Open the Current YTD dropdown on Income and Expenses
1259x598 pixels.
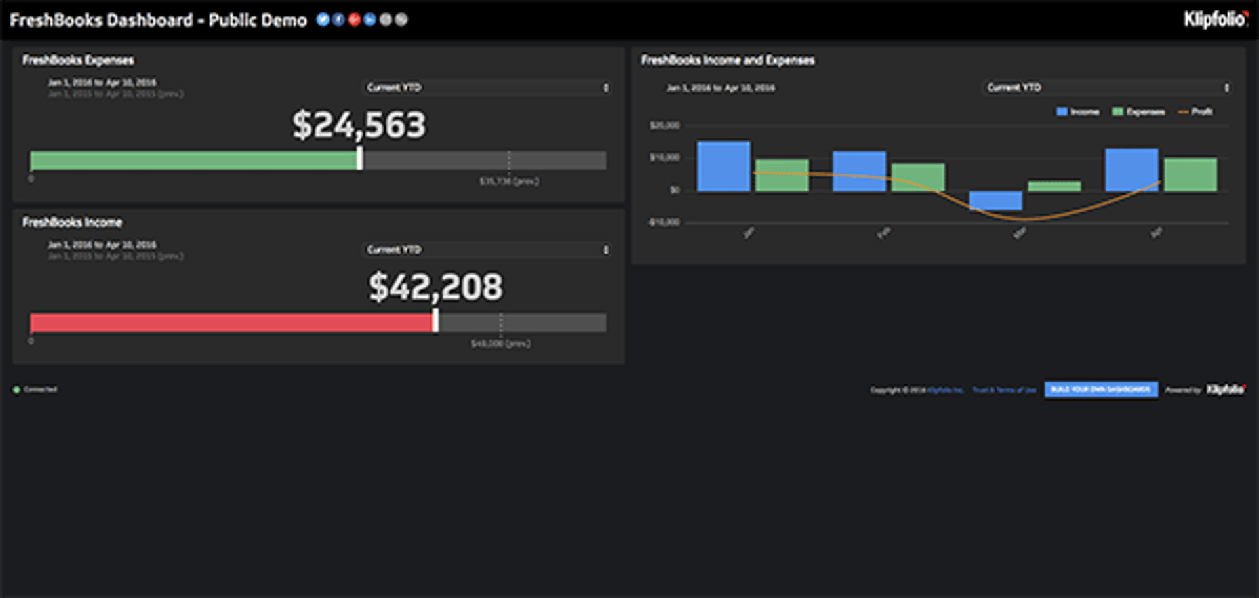click(1108, 87)
